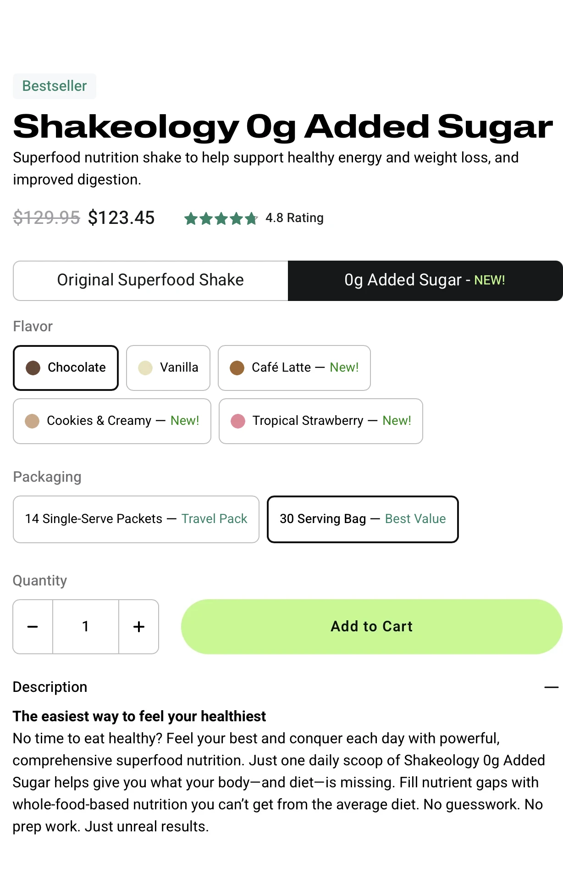563x880 pixels.
Task: Select Tropical Strawberry flavor
Action: point(320,421)
